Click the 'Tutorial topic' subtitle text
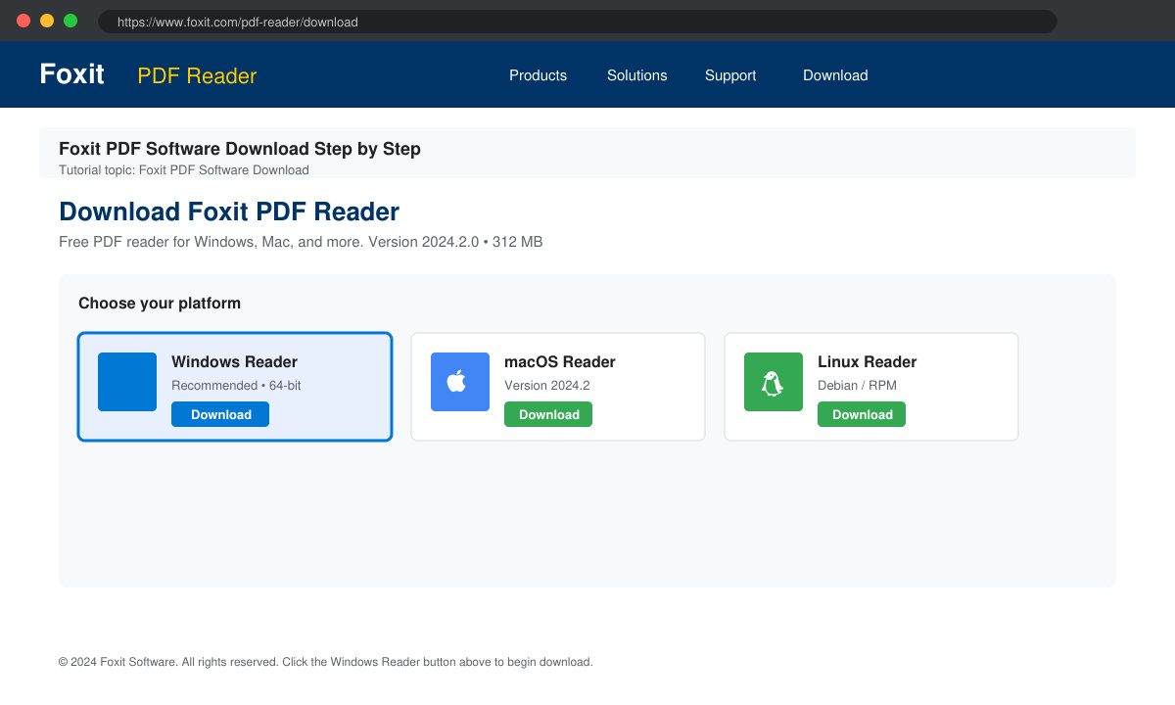Image resolution: width=1175 pixels, height=705 pixels. (184, 170)
